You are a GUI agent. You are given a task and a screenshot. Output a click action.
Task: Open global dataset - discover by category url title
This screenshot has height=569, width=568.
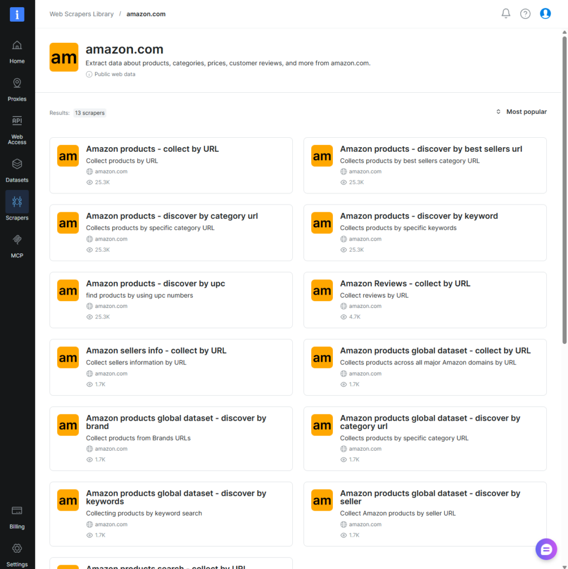point(430,422)
